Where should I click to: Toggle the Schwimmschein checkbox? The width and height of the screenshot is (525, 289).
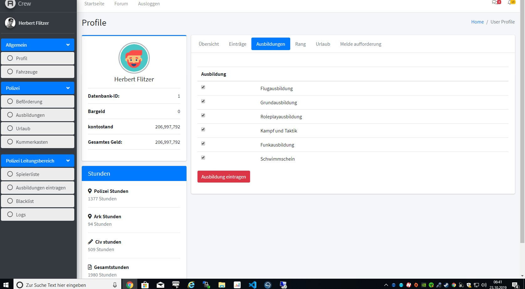(203, 158)
